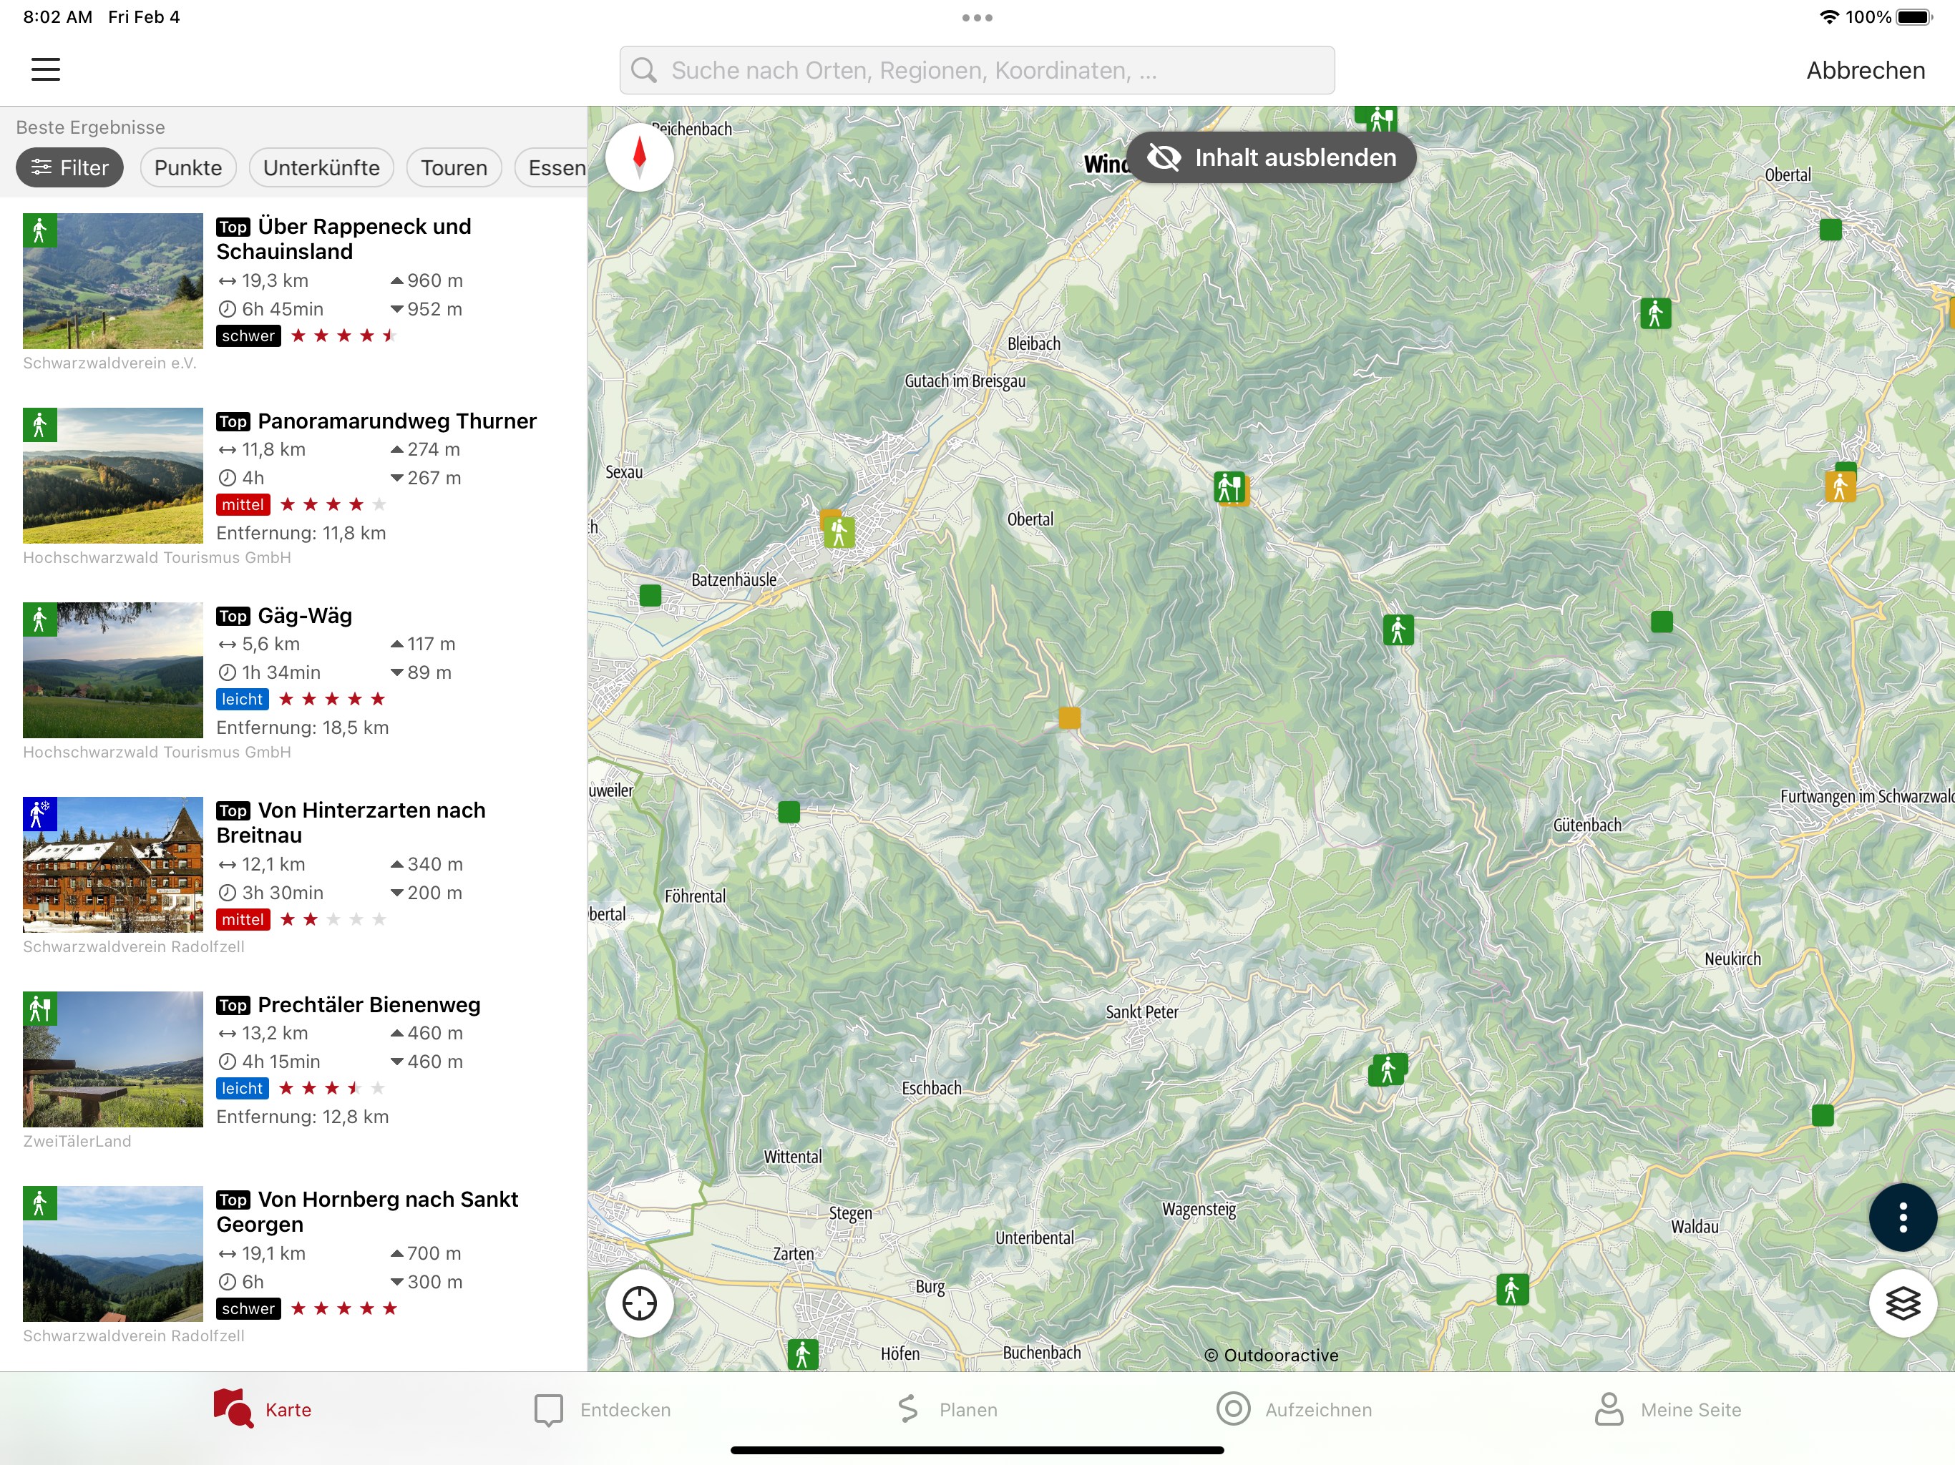Switch to the Entdecken tab
Screen dimensions: 1955x1465
click(603, 1409)
